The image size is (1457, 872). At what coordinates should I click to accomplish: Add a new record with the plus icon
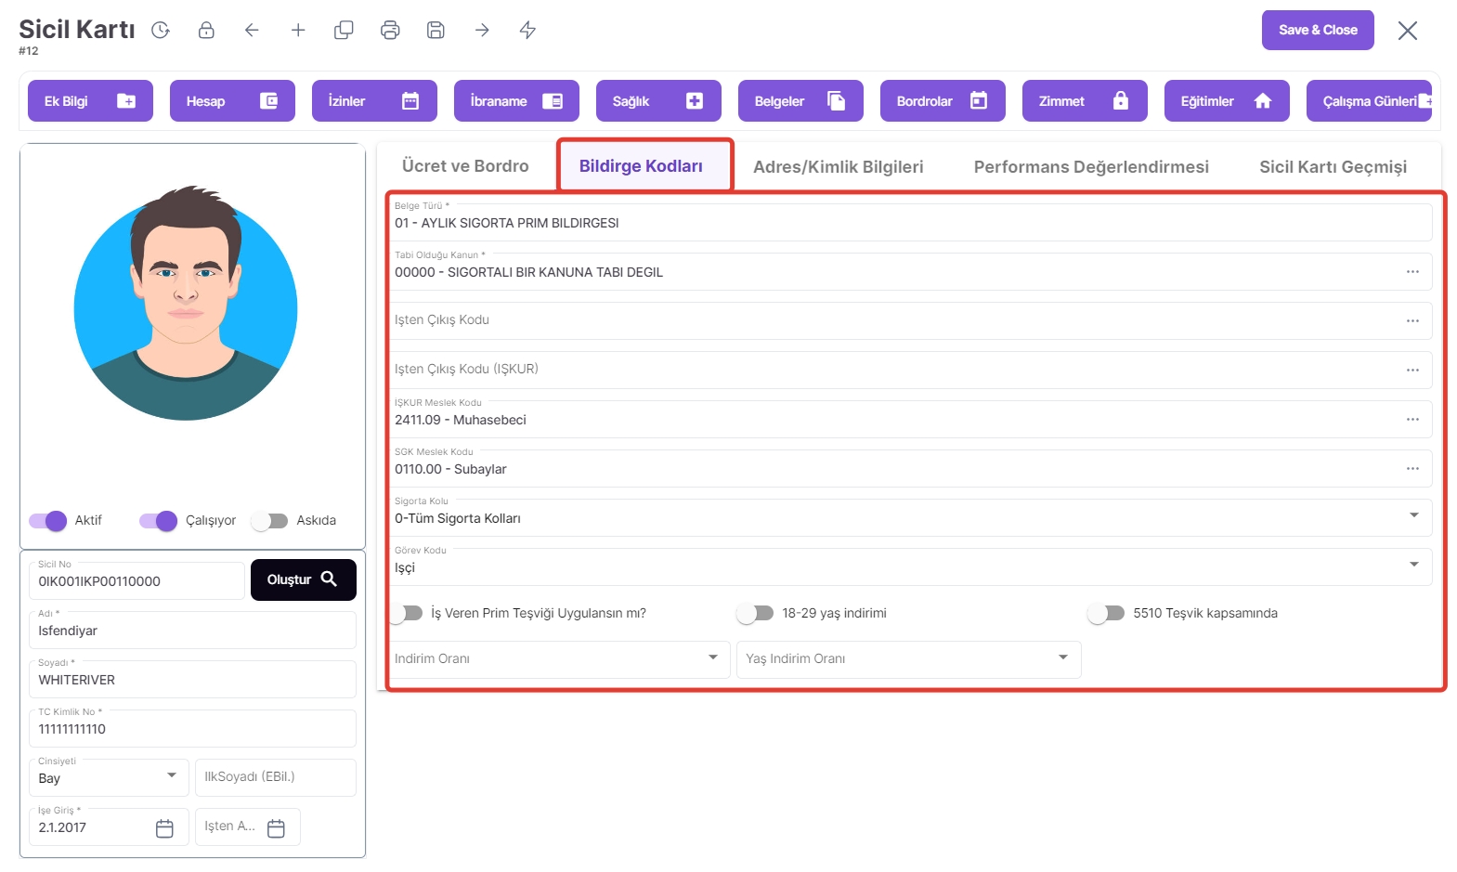pyautogui.click(x=298, y=31)
